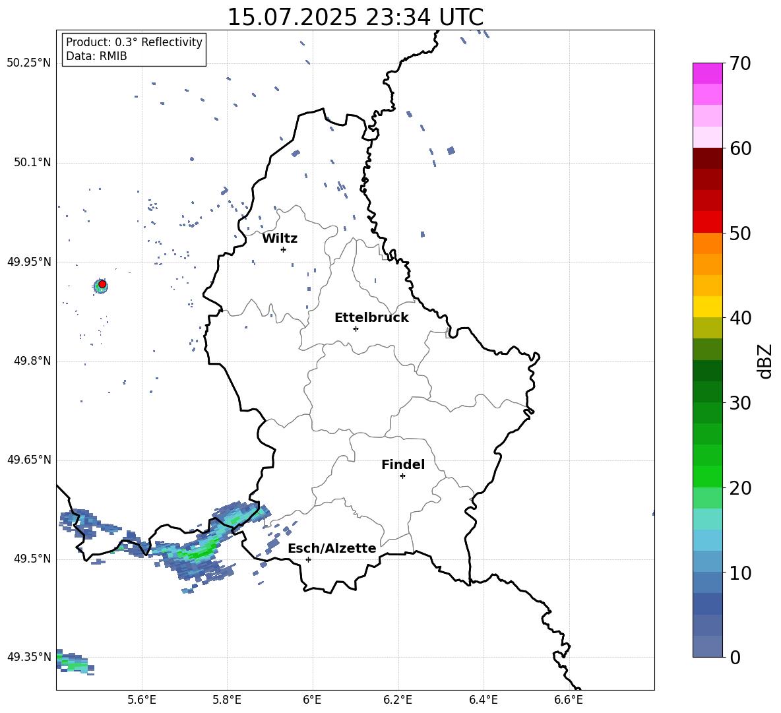Pick the dark maroon colorbar segment below 60

point(708,158)
